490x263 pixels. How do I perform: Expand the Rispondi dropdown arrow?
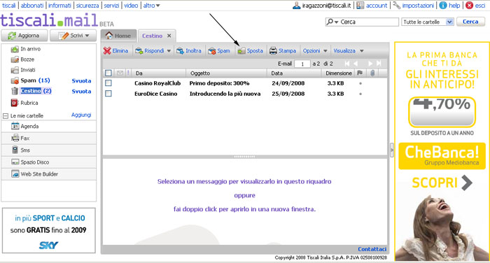[169, 51]
